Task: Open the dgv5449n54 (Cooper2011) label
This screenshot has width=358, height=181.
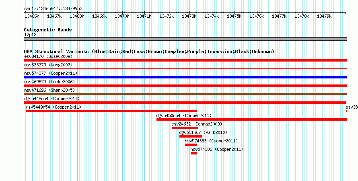Action: coord(53,107)
